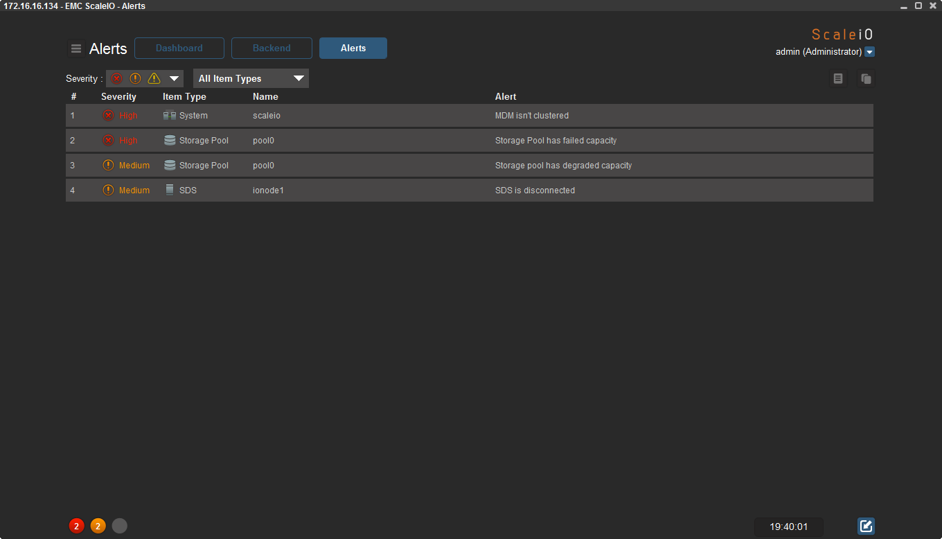Click the gray low-severity alert counter badge

(120, 526)
